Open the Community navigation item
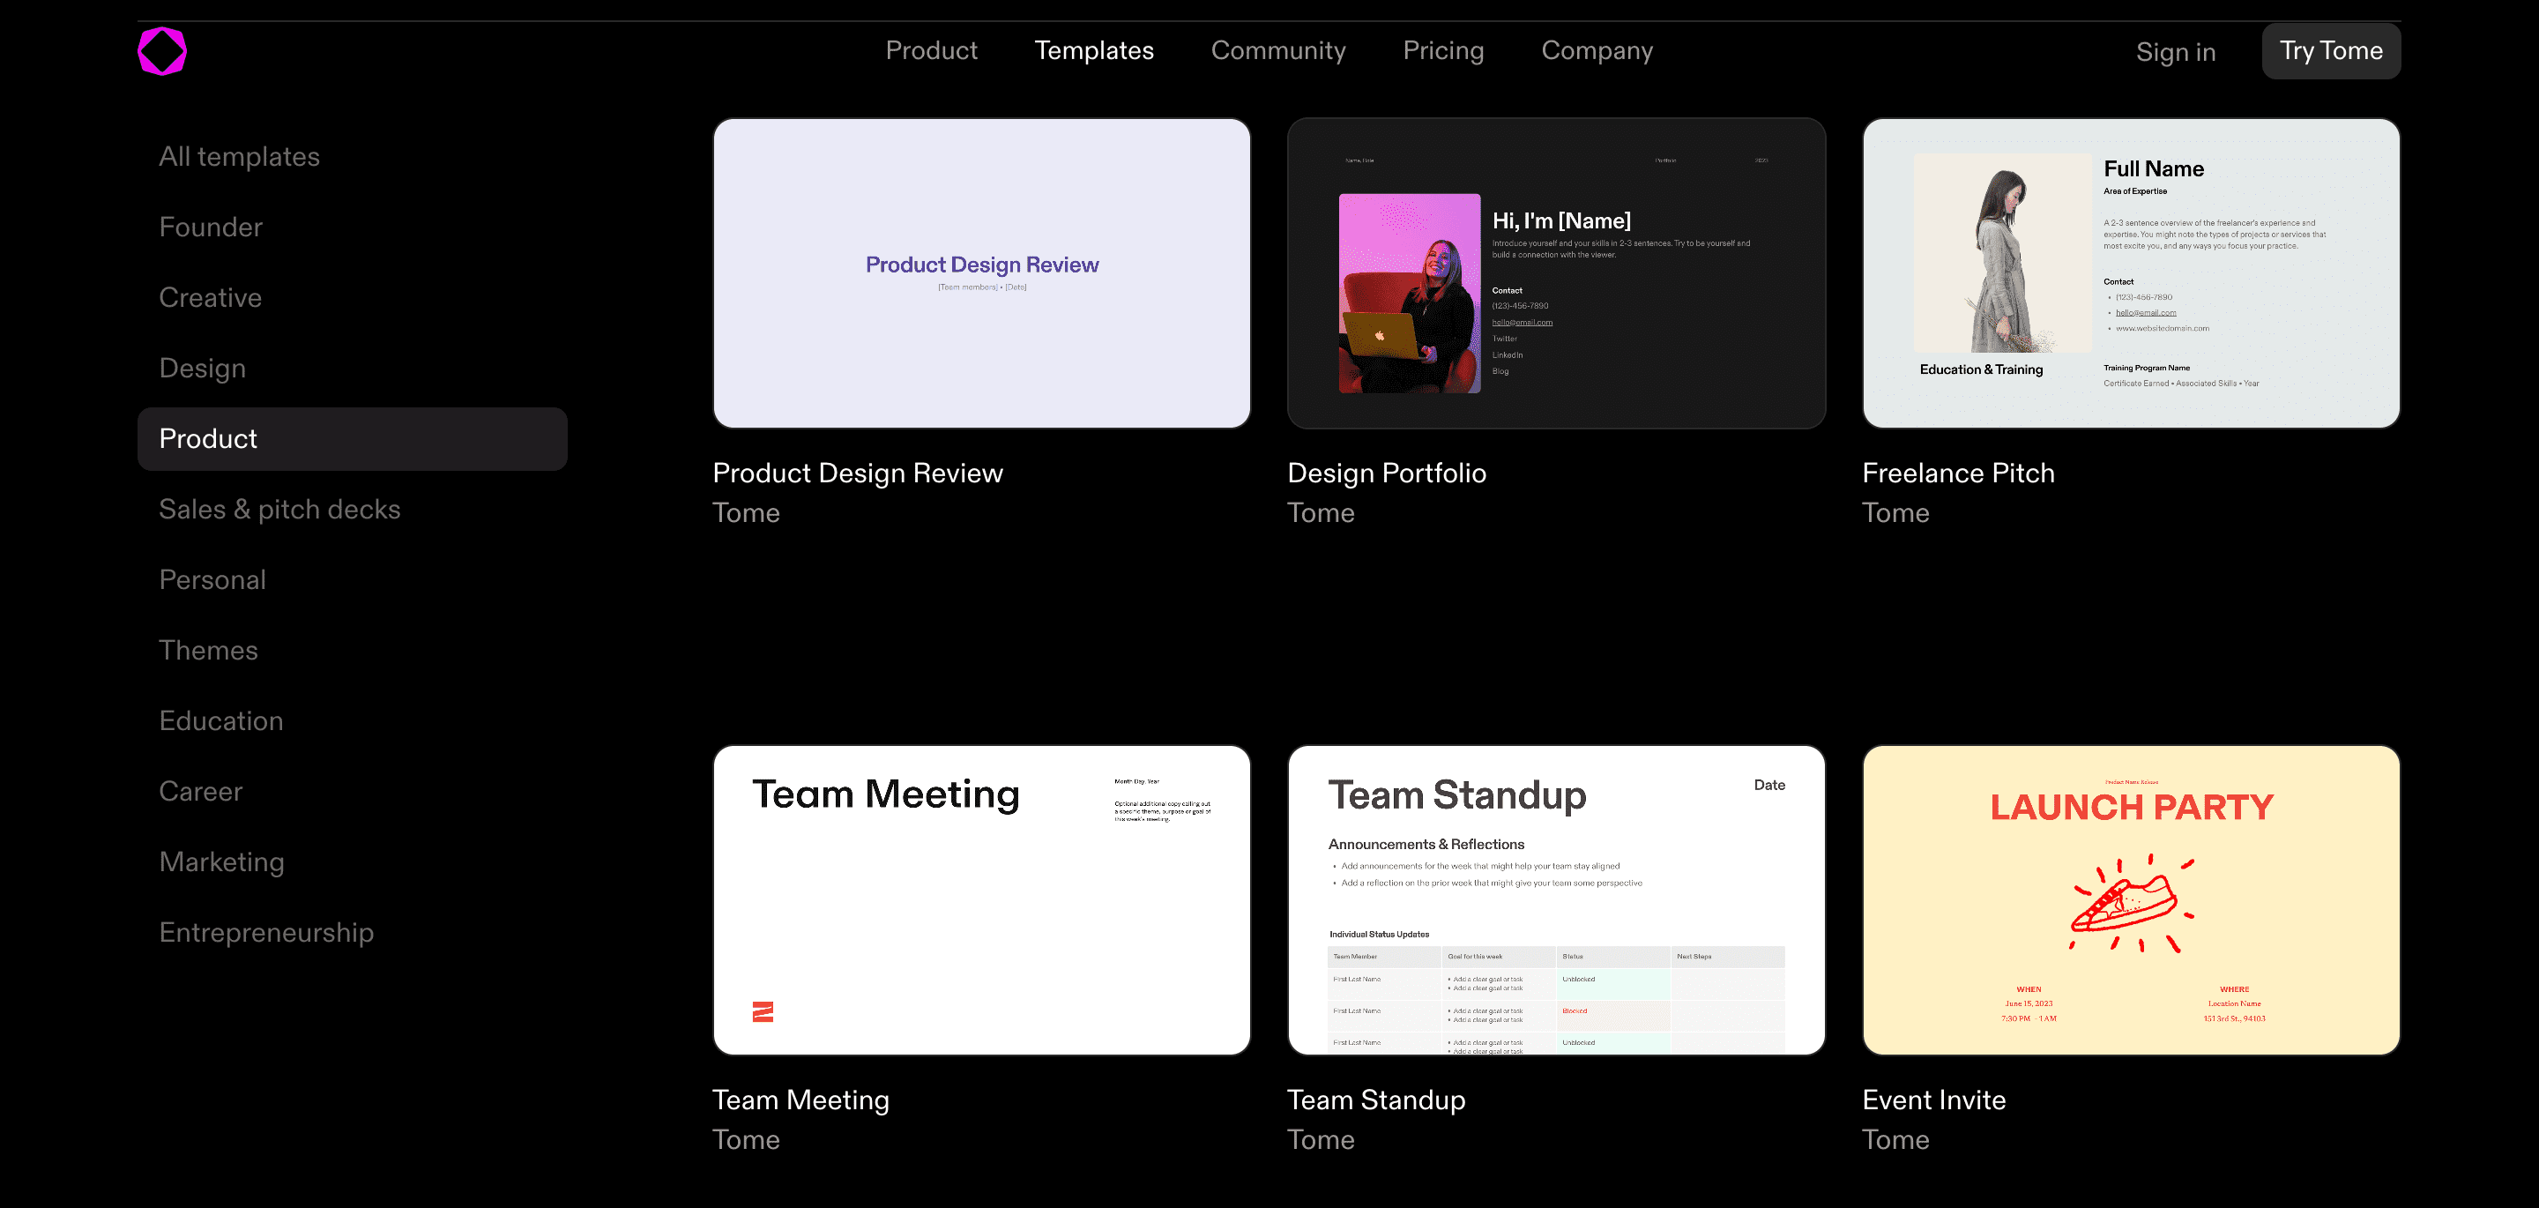2539x1208 pixels. [x=1277, y=50]
